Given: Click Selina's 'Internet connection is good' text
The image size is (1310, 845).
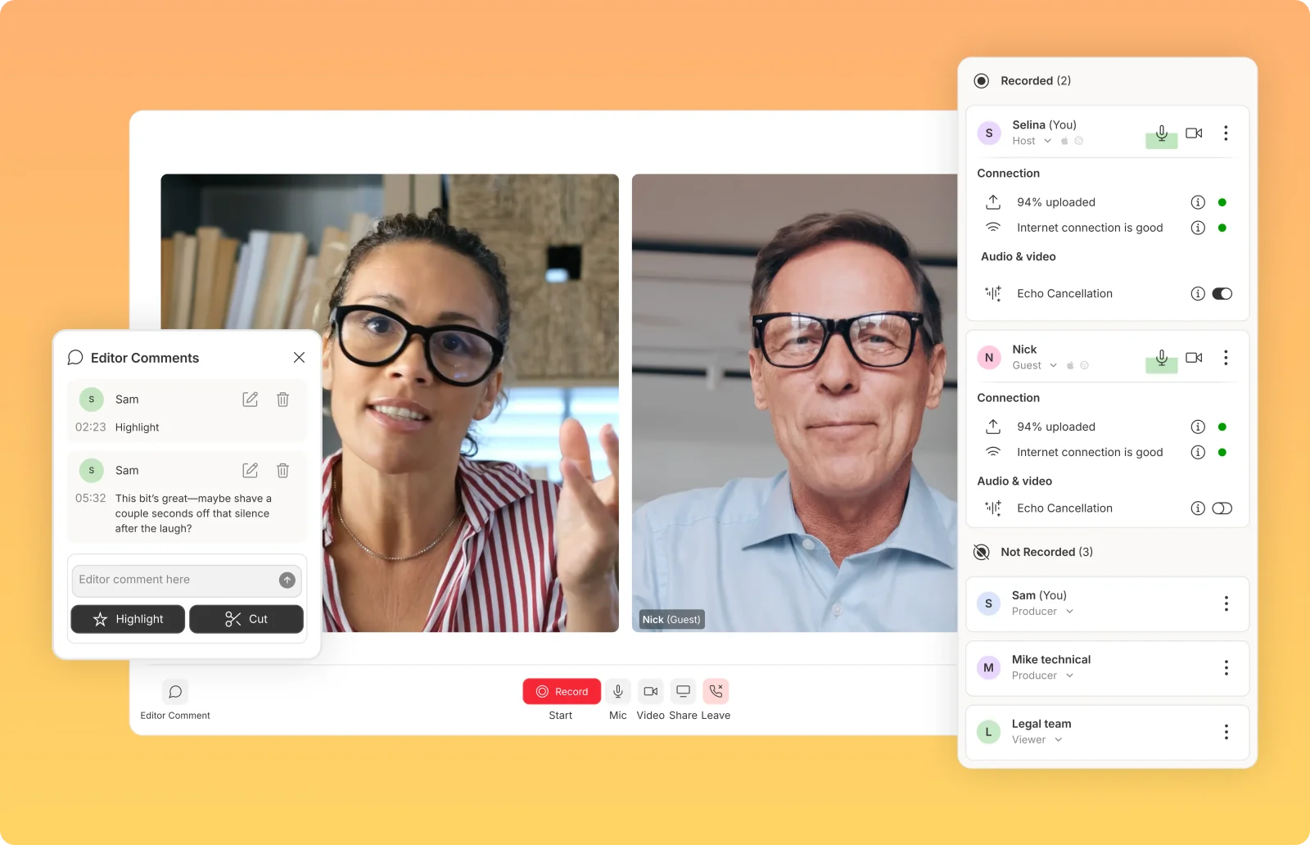Looking at the screenshot, I should point(1090,228).
